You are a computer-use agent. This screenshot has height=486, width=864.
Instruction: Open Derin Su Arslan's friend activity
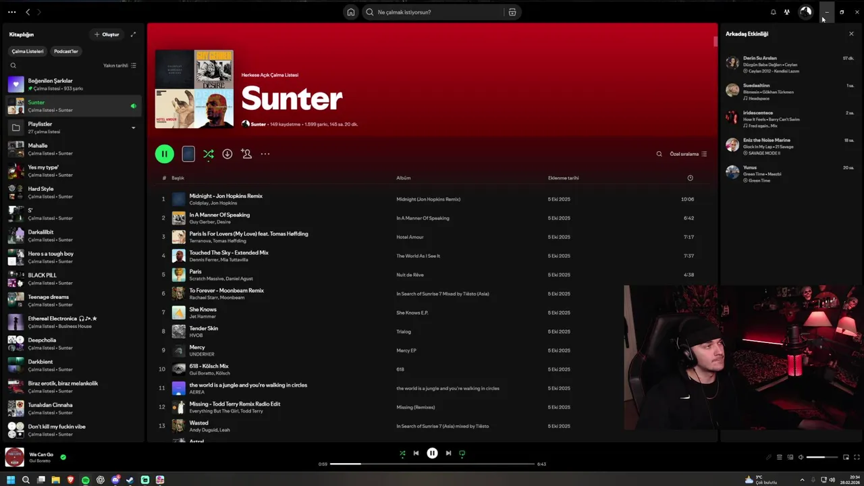click(x=790, y=64)
